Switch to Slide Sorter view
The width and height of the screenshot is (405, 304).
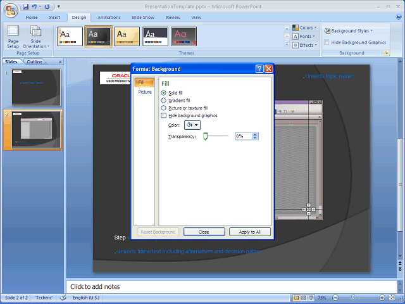pos(304,298)
